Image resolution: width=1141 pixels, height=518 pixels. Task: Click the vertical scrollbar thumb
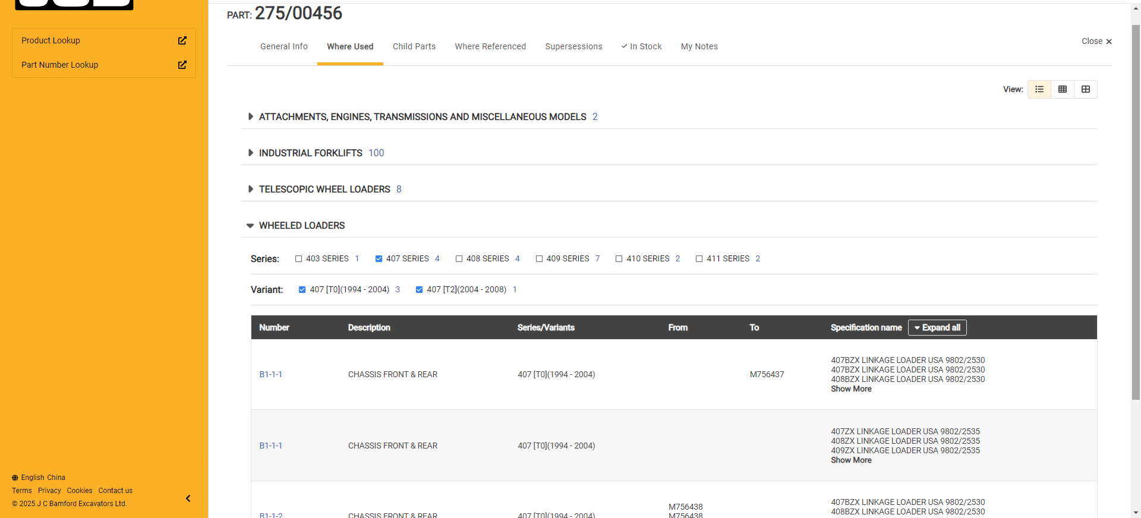click(x=1136, y=208)
